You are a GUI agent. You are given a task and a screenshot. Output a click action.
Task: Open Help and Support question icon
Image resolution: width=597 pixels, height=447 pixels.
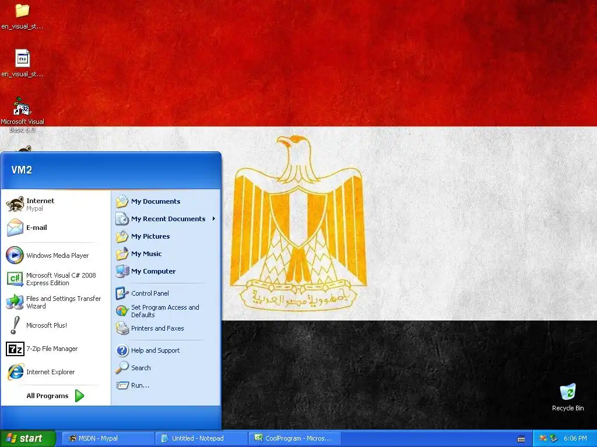(x=122, y=350)
